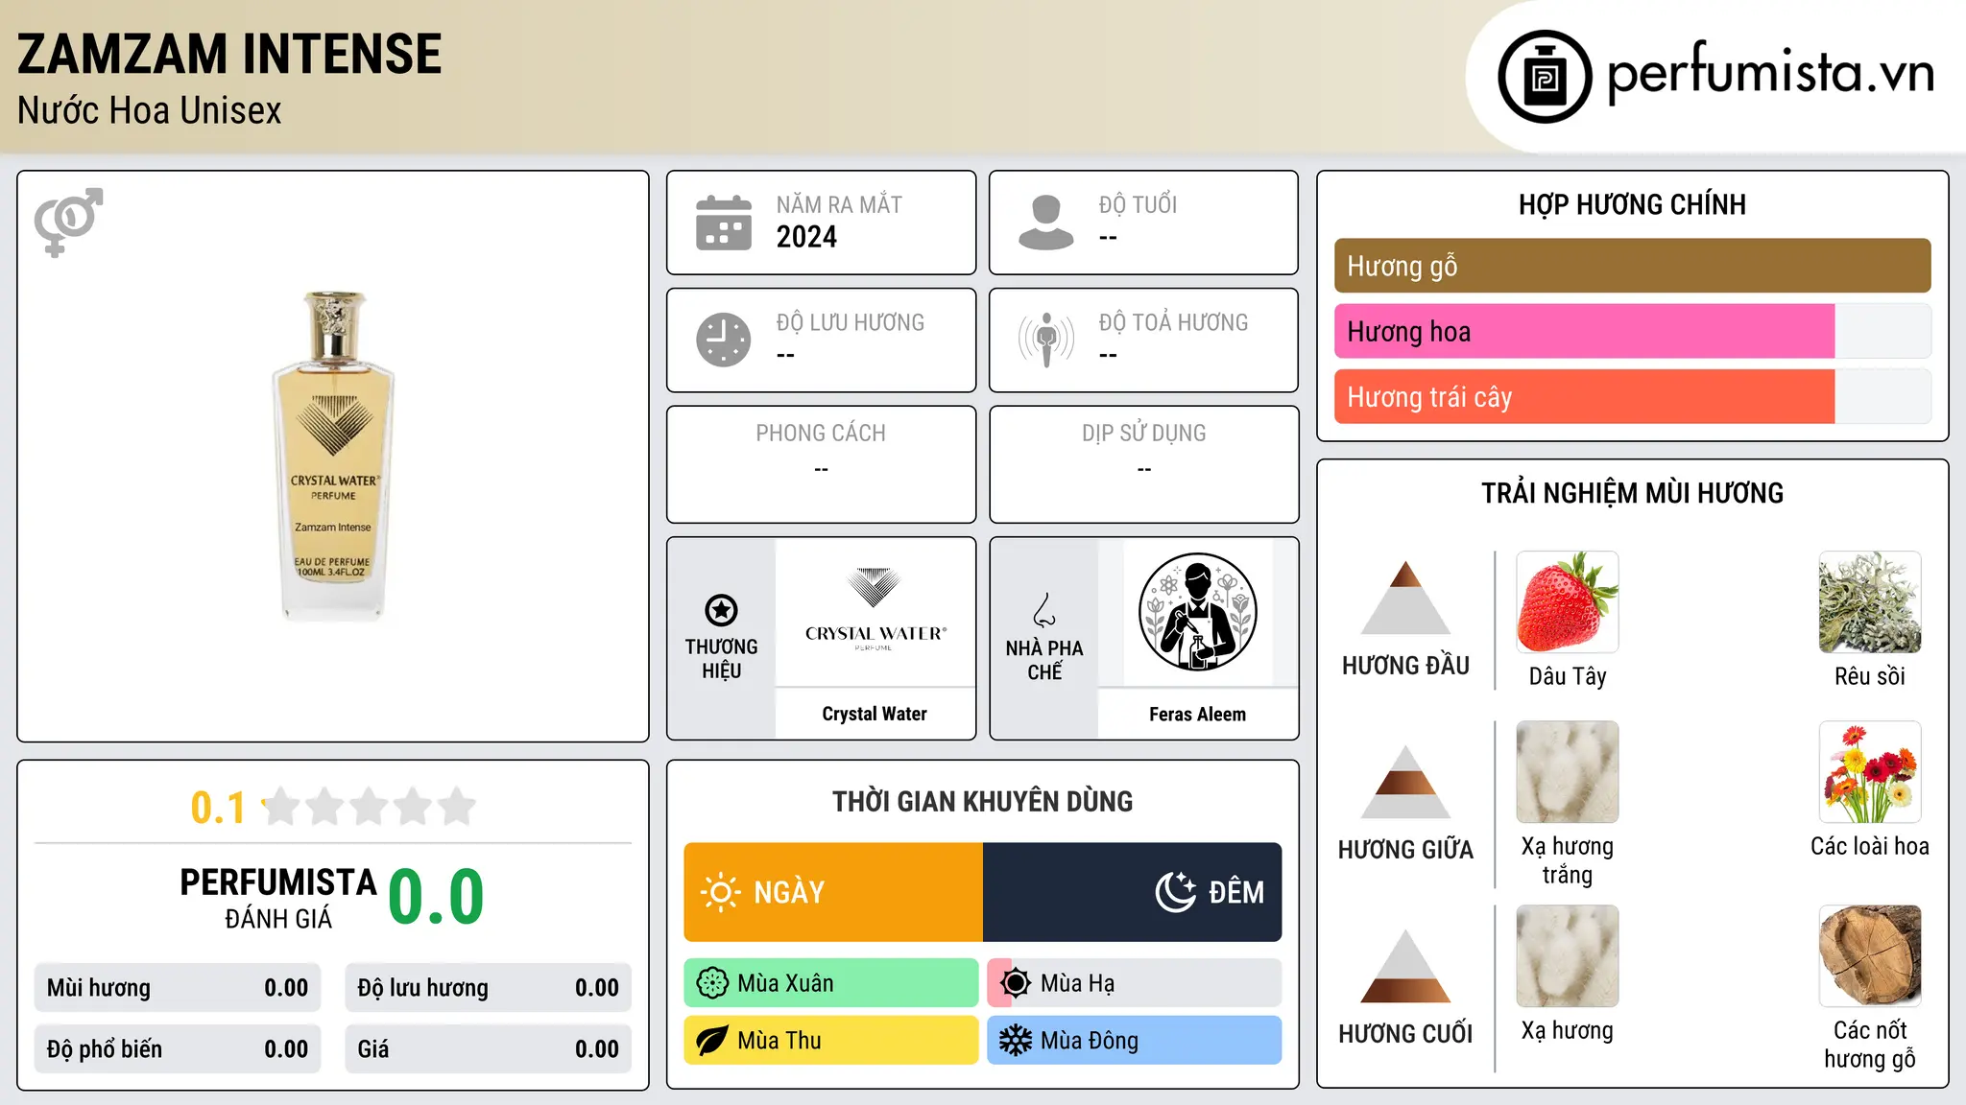
Task: Select the Hương gỗ accord bar
Action: [1632, 266]
